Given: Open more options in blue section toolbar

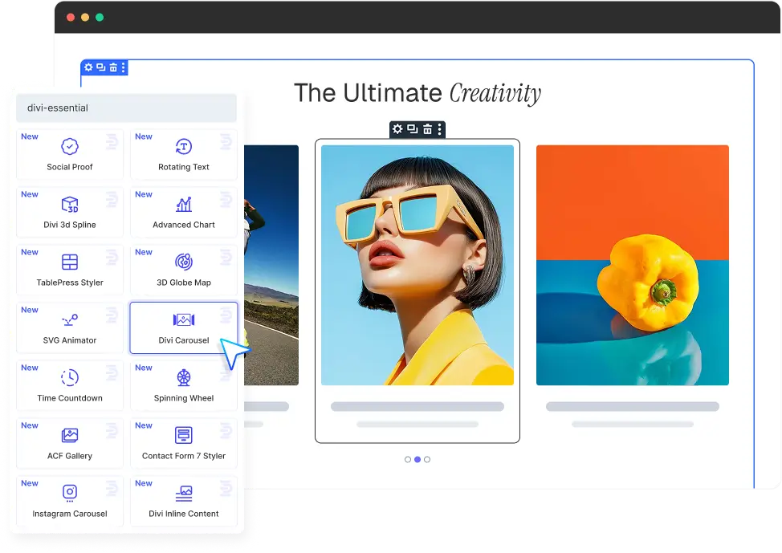Looking at the screenshot, I should (x=123, y=68).
